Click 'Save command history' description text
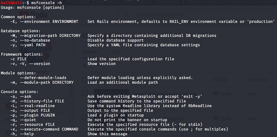Viewport: 277px width, 137px height. coord(137,101)
